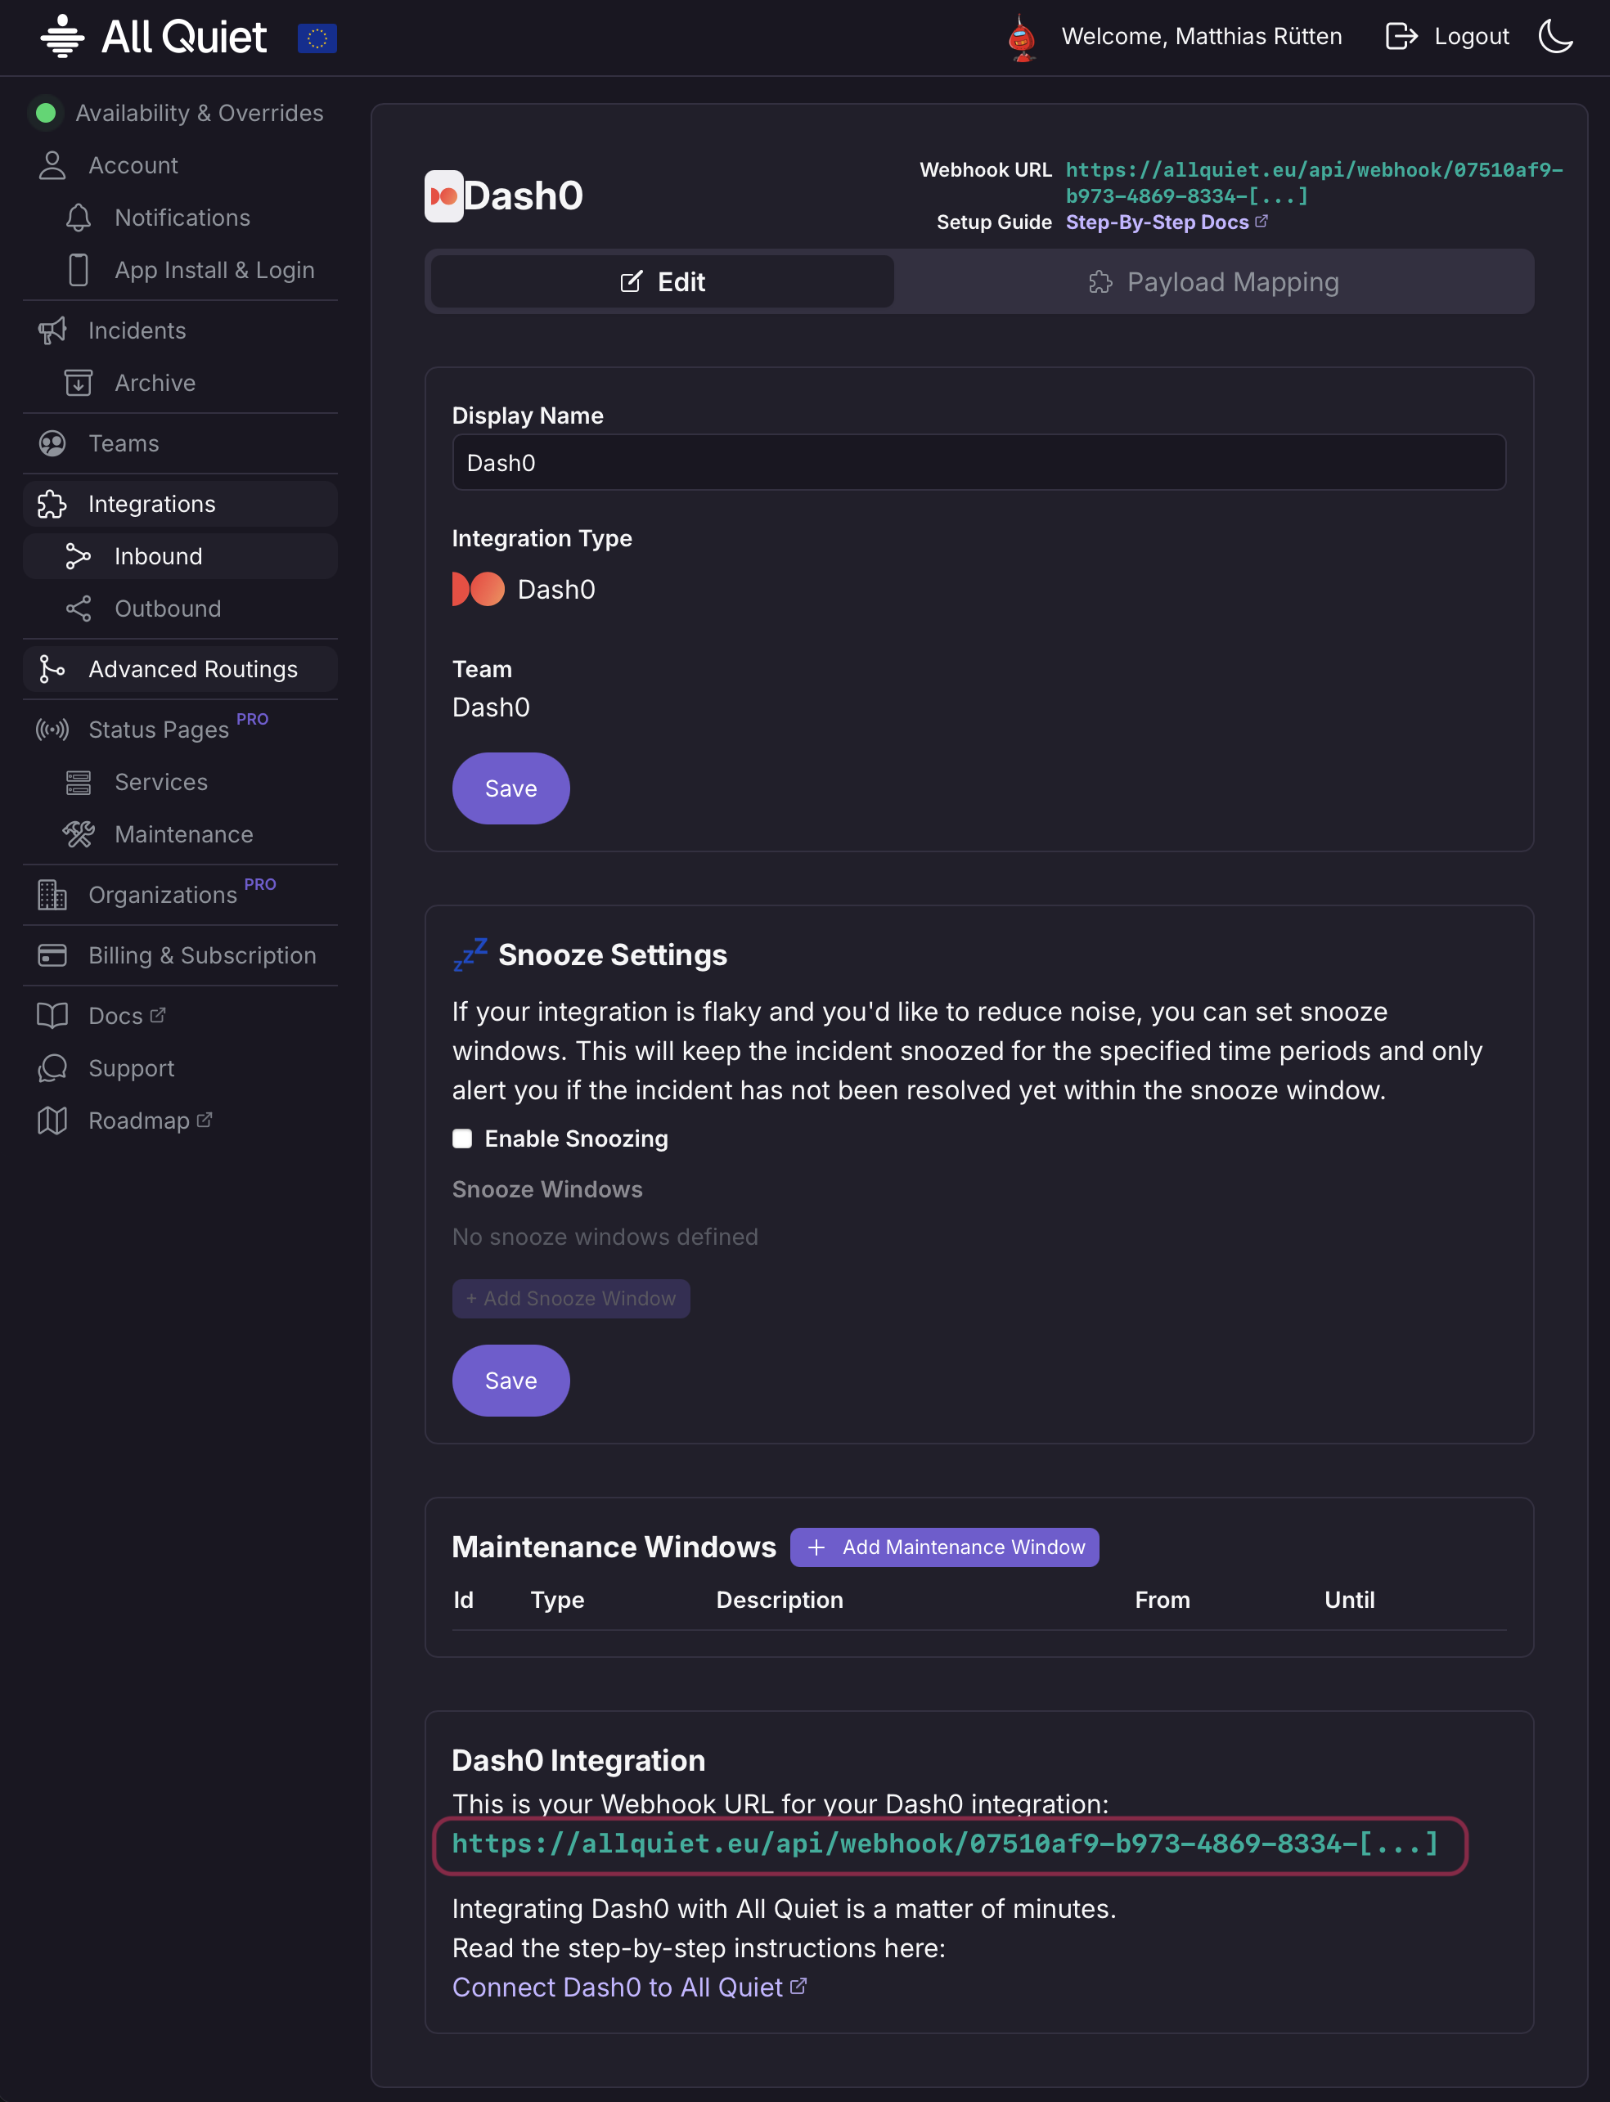Click the All Quiet logo icon

point(62,37)
